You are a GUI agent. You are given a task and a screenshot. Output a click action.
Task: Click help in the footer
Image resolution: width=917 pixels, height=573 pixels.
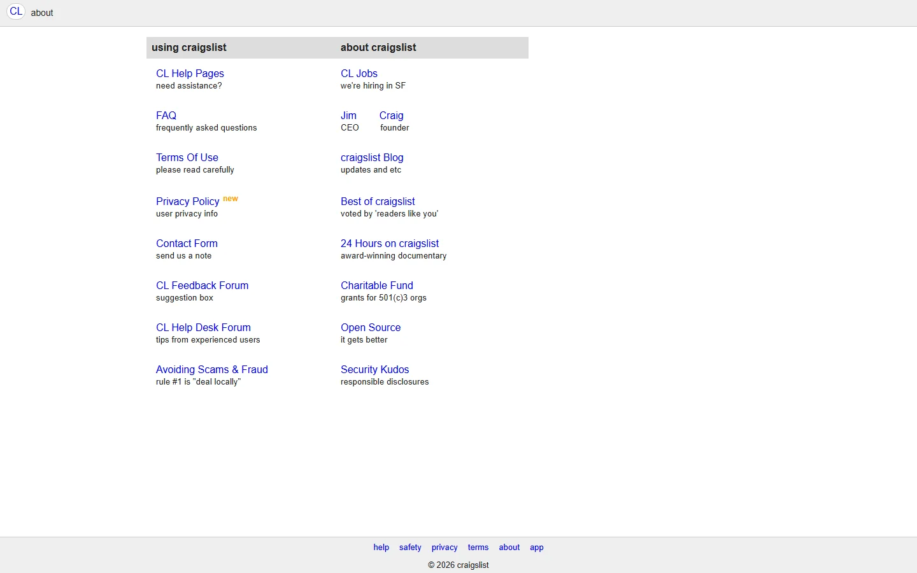tap(381, 548)
